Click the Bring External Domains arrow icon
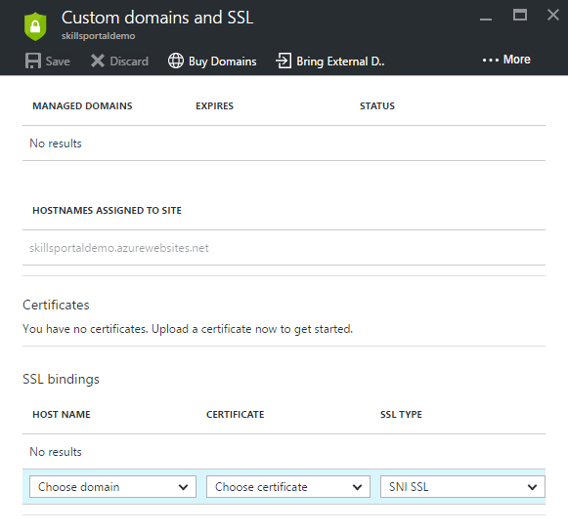 284,61
